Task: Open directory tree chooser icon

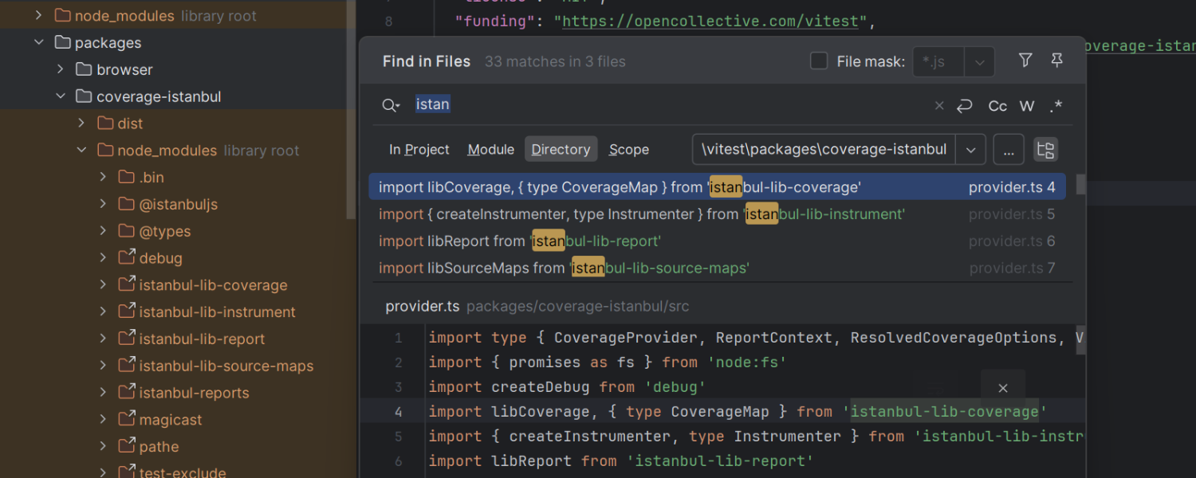Action: pyautogui.click(x=1045, y=150)
